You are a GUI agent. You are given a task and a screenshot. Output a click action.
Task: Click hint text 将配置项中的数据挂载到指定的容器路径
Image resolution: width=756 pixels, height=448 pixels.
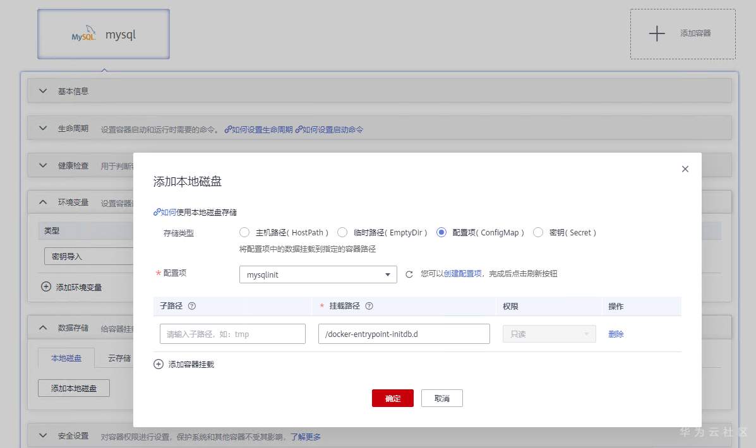click(x=308, y=249)
